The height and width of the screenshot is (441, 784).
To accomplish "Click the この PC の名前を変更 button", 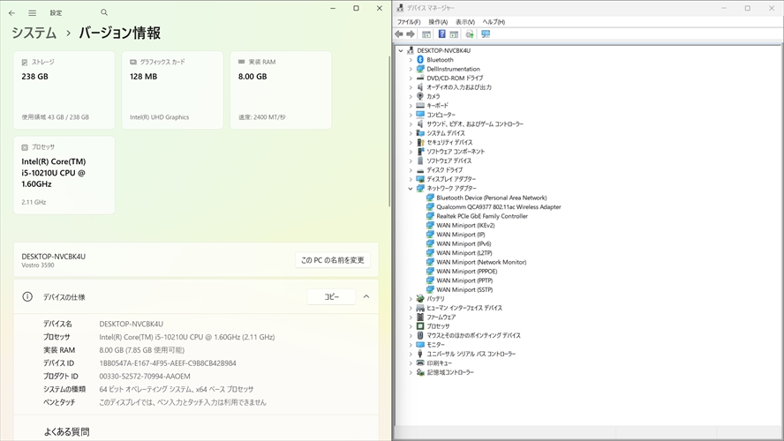I will pyautogui.click(x=332, y=260).
